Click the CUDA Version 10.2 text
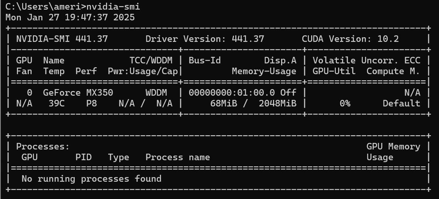The width and height of the screenshot is (439, 199). point(350,39)
